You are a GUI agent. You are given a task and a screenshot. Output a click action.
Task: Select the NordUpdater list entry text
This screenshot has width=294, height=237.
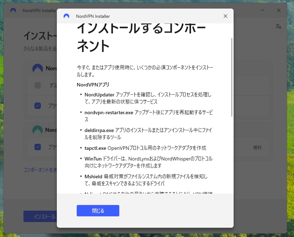148,98
